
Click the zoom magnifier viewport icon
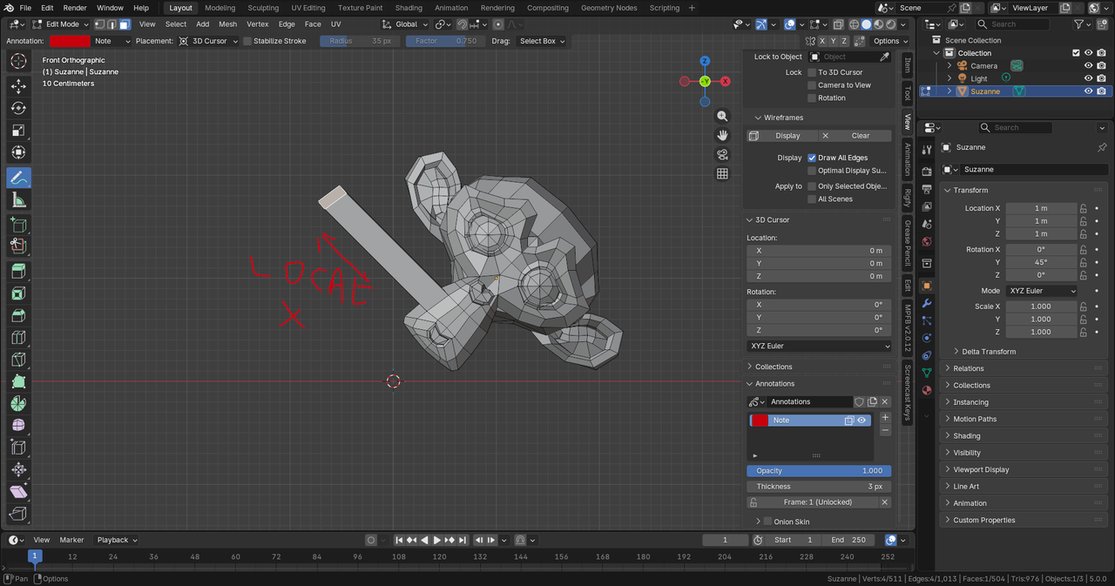pos(722,116)
